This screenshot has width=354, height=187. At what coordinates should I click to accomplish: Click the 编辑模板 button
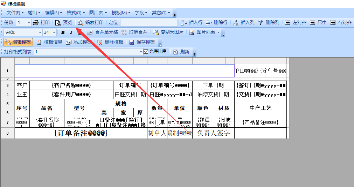coord(18,42)
